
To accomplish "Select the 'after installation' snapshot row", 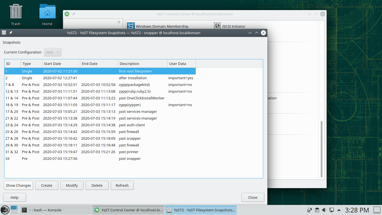I will (x=100, y=78).
